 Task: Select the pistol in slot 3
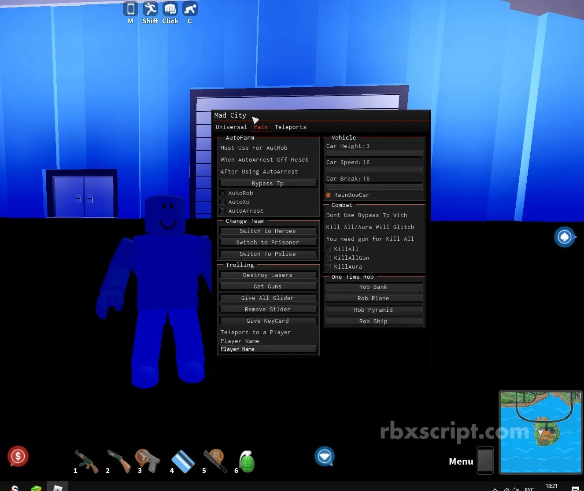point(148,461)
